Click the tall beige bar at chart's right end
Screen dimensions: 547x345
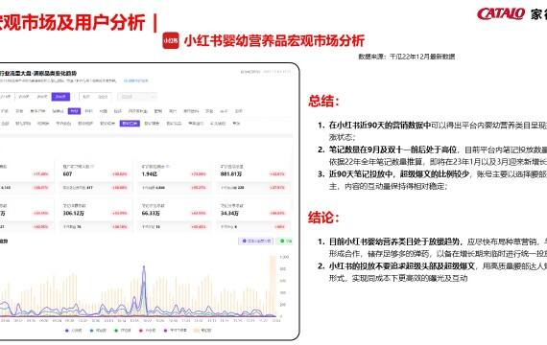coord(273,286)
